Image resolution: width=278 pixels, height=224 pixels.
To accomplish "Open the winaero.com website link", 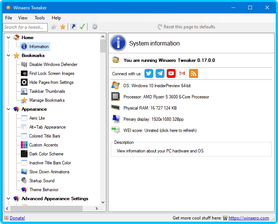I will tap(249, 218).
